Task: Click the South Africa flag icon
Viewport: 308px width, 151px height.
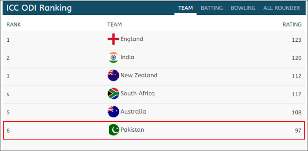Action: (113, 93)
